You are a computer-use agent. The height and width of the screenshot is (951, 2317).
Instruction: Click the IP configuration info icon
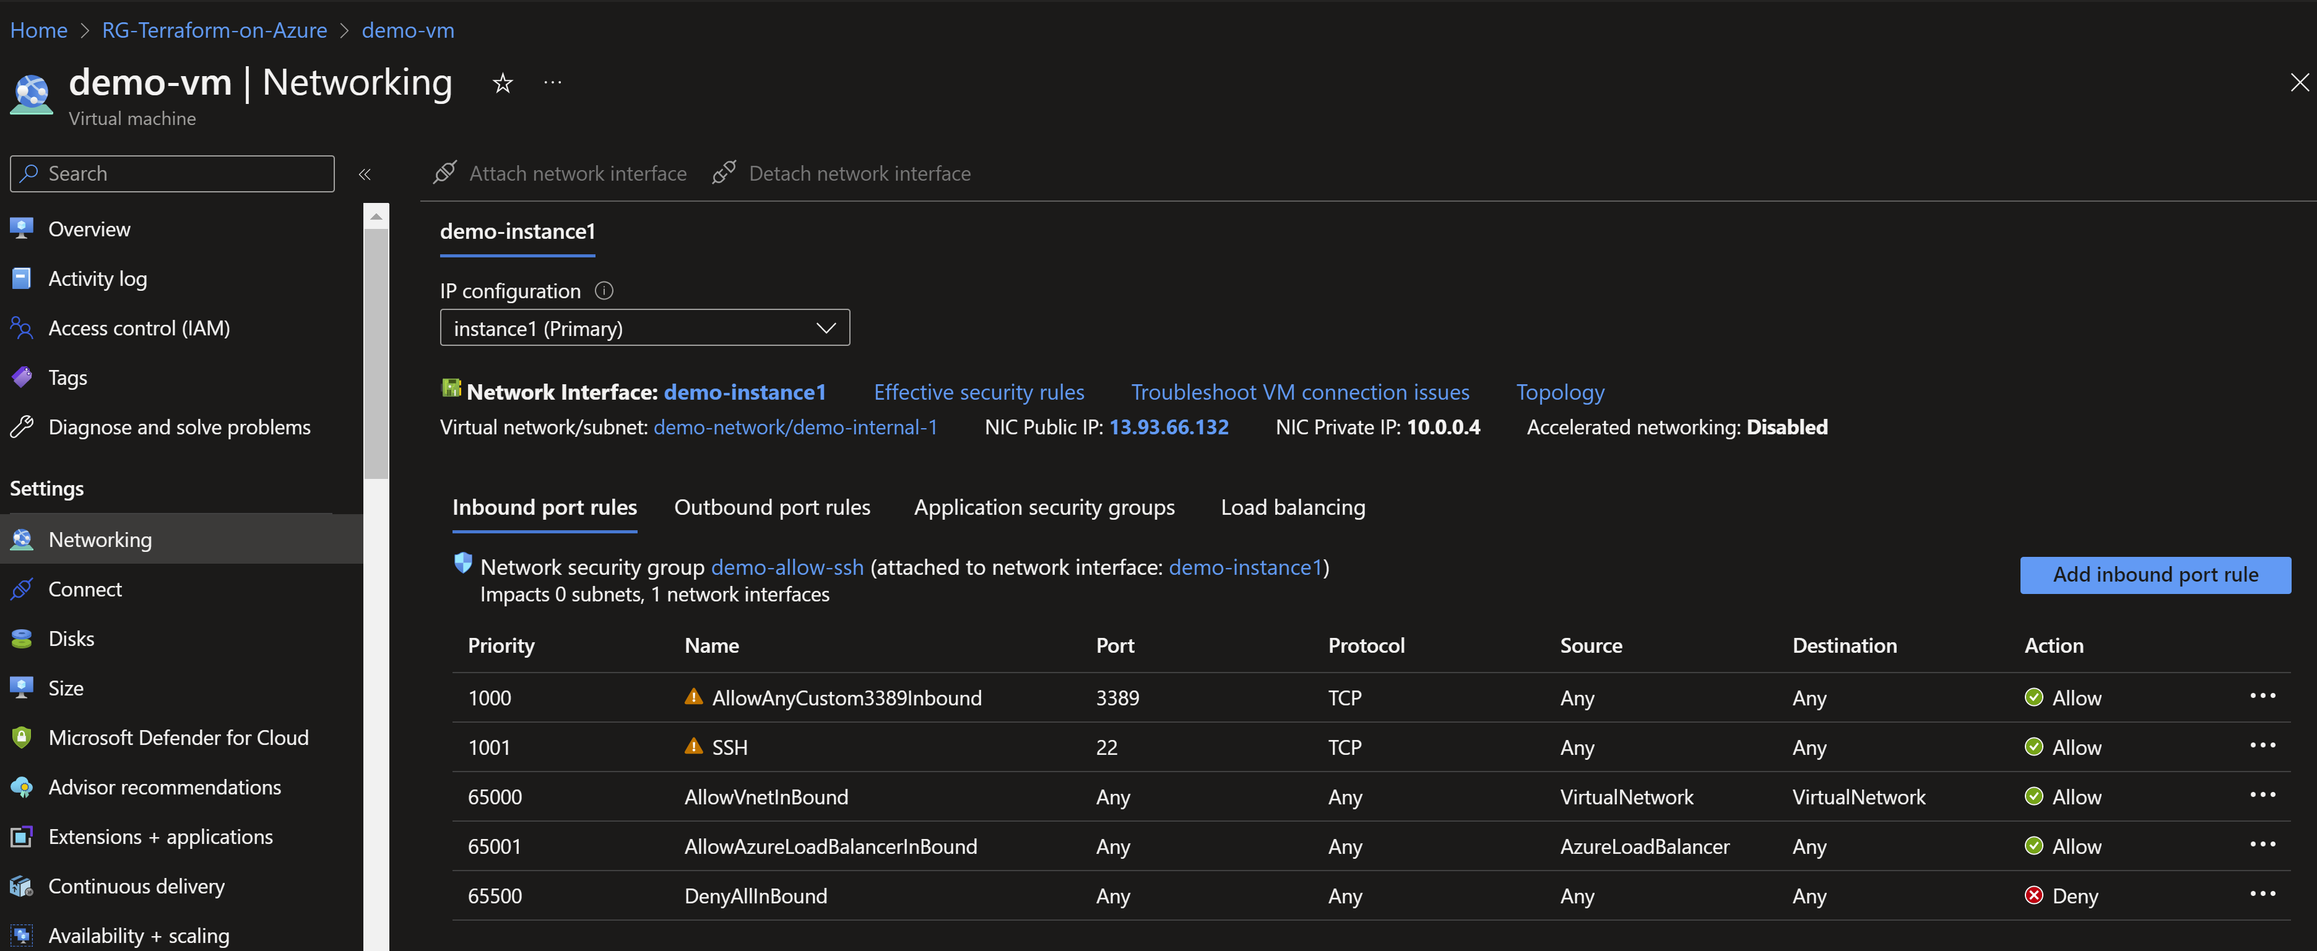coord(604,290)
